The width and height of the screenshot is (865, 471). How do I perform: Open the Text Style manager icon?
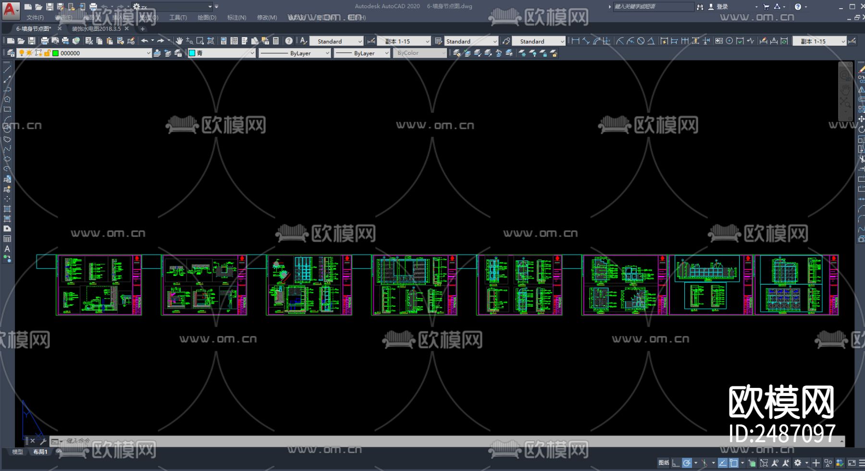304,41
